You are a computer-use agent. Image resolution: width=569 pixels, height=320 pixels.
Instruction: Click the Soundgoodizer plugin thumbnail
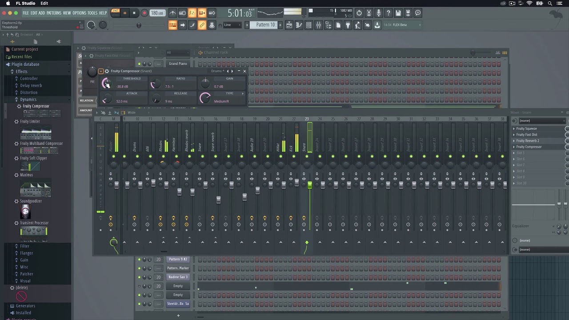pyautogui.click(x=25, y=212)
